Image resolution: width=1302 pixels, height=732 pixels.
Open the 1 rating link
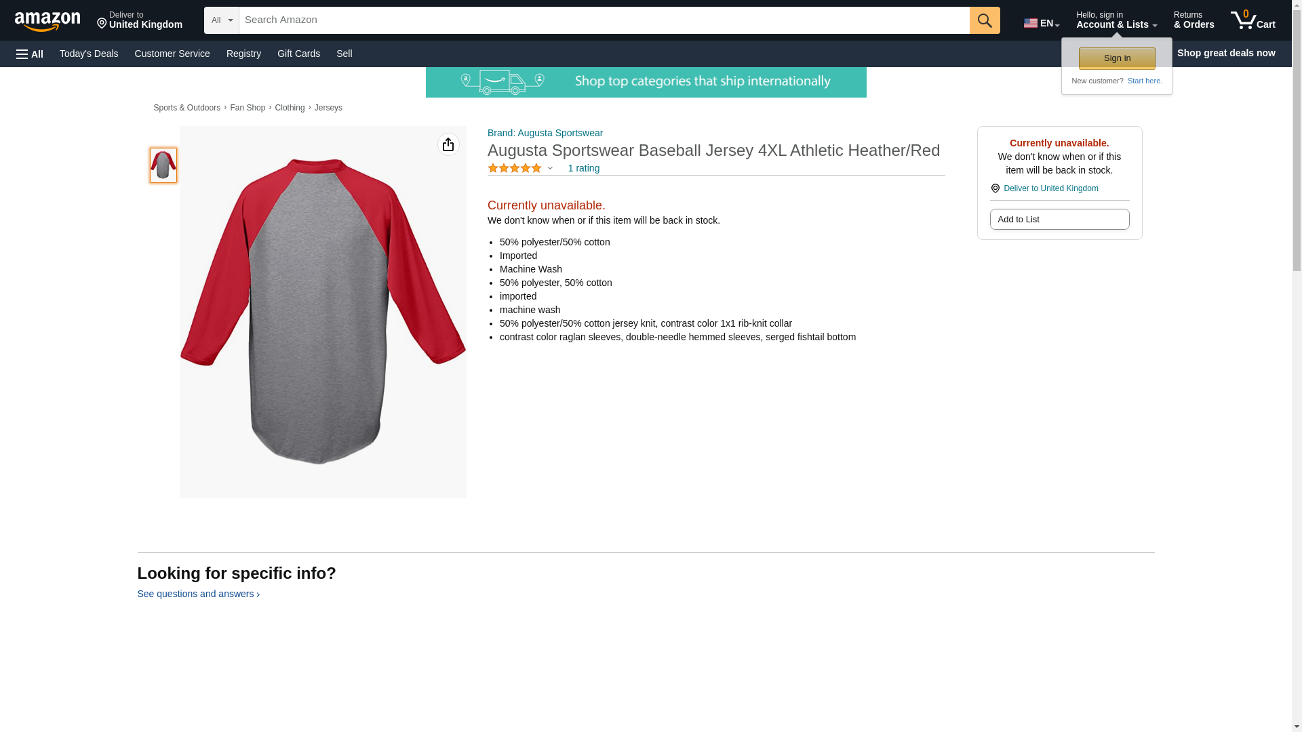(x=583, y=168)
